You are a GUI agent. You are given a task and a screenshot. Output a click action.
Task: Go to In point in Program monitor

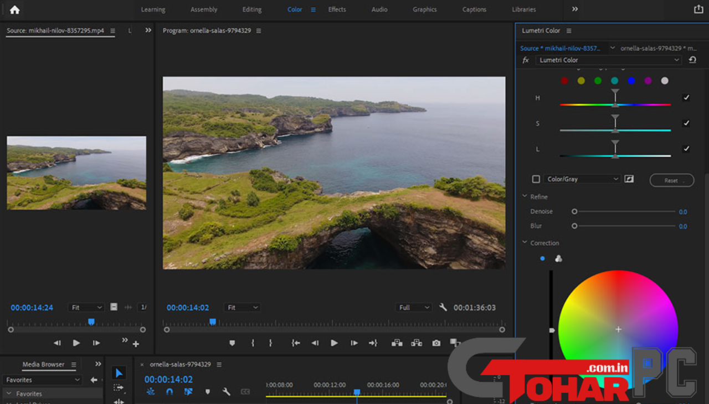[296, 343]
